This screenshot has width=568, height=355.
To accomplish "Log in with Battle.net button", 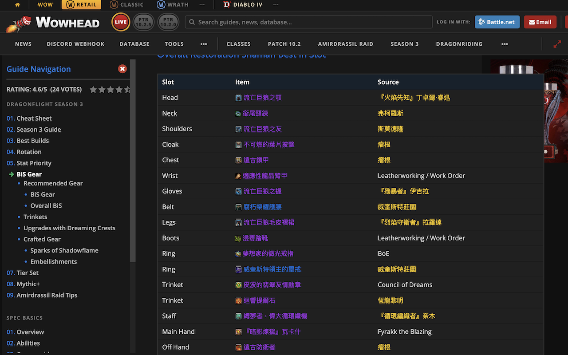I will click(x=497, y=22).
